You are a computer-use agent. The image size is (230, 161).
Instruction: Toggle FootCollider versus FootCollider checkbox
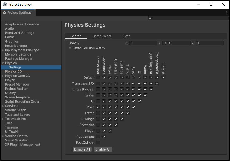(x=98, y=142)
